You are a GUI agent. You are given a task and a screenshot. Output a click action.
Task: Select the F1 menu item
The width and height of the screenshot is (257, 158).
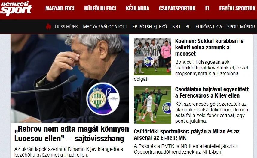[x=207, y=8]
